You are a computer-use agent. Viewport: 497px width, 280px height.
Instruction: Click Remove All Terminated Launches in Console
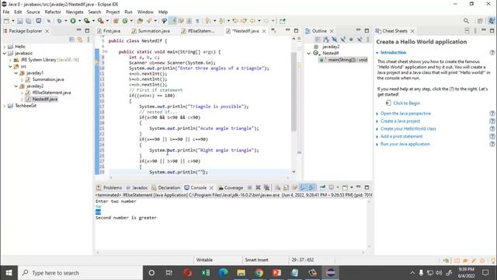[x=266, y=187]
